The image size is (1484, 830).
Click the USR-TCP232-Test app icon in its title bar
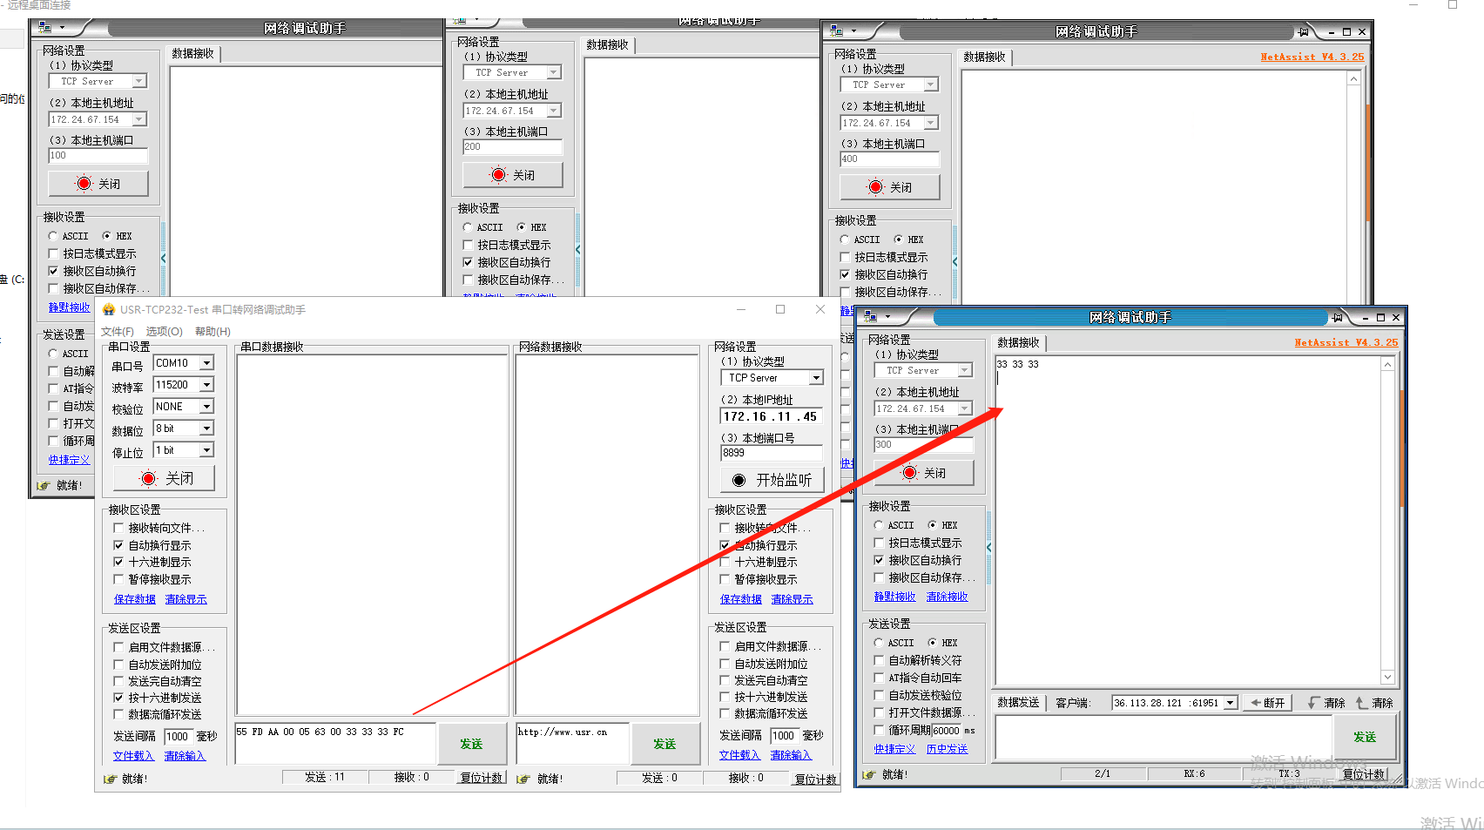point(109,310)
